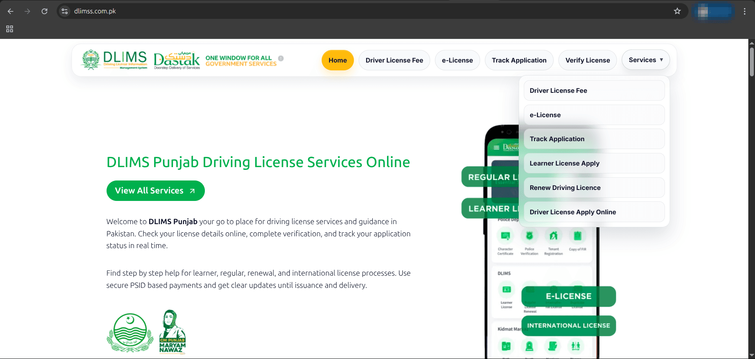The height and width of the screenshot is (359, 755).
Task: Click the info icon beside Government Services
Action: click(x=281, y=58)
